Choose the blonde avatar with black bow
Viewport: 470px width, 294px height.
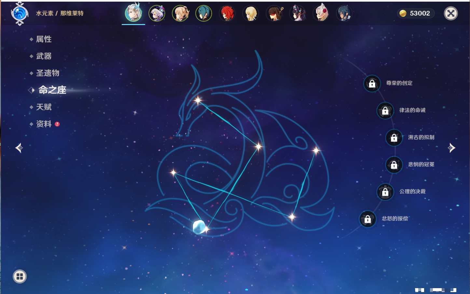[x=180, y=13]
